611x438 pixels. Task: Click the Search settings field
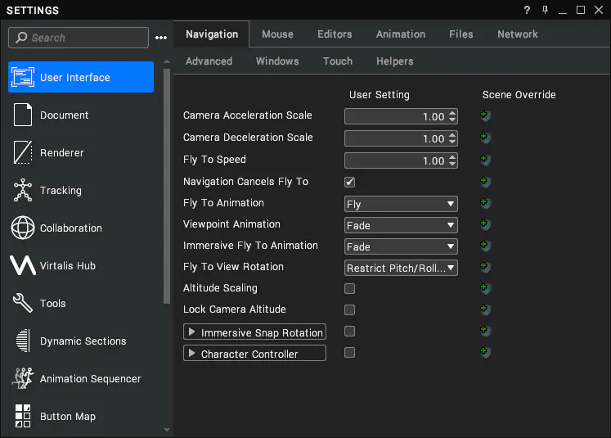[x=79, y=38]
